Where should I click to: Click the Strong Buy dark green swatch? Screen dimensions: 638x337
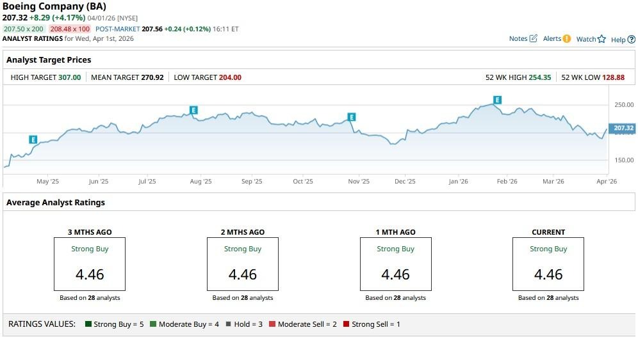point(88,324)
